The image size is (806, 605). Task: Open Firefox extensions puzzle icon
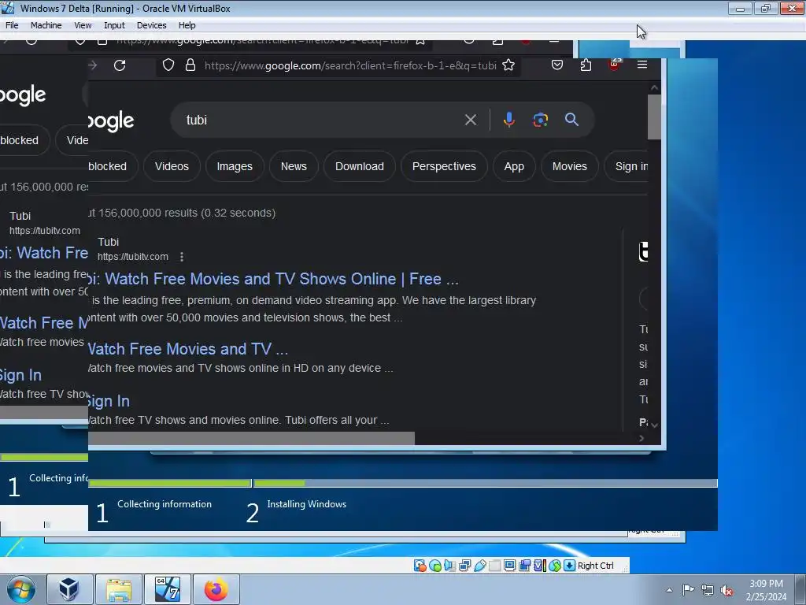pos(586,65)
